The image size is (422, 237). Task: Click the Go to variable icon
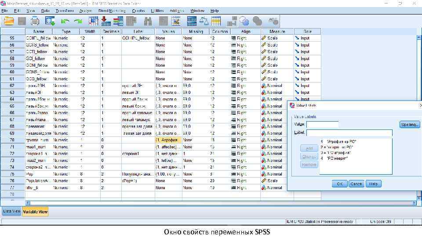[106, 21]
